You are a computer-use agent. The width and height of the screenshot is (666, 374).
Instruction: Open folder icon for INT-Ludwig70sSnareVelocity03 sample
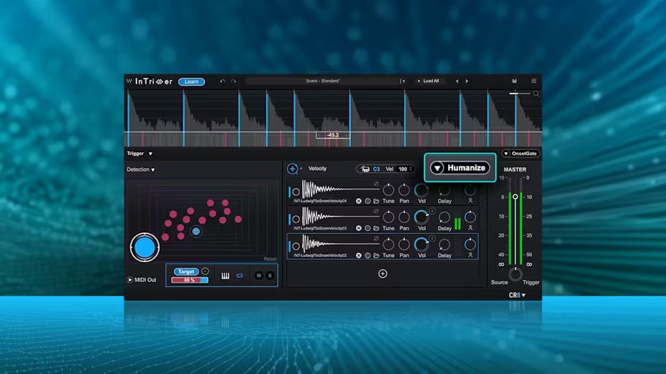point(376,228)
